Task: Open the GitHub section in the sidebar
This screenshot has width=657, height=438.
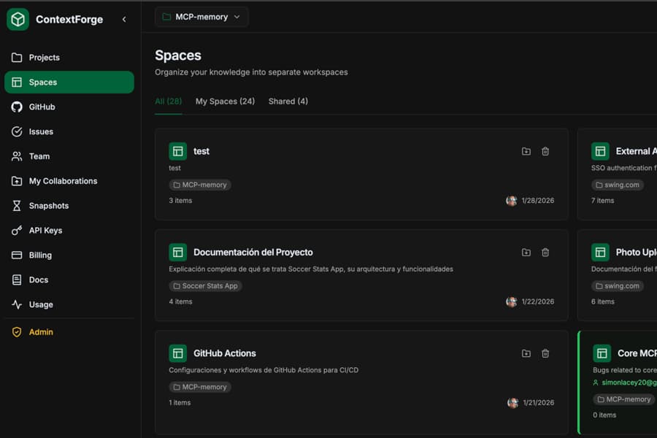Action: point(17,107)
